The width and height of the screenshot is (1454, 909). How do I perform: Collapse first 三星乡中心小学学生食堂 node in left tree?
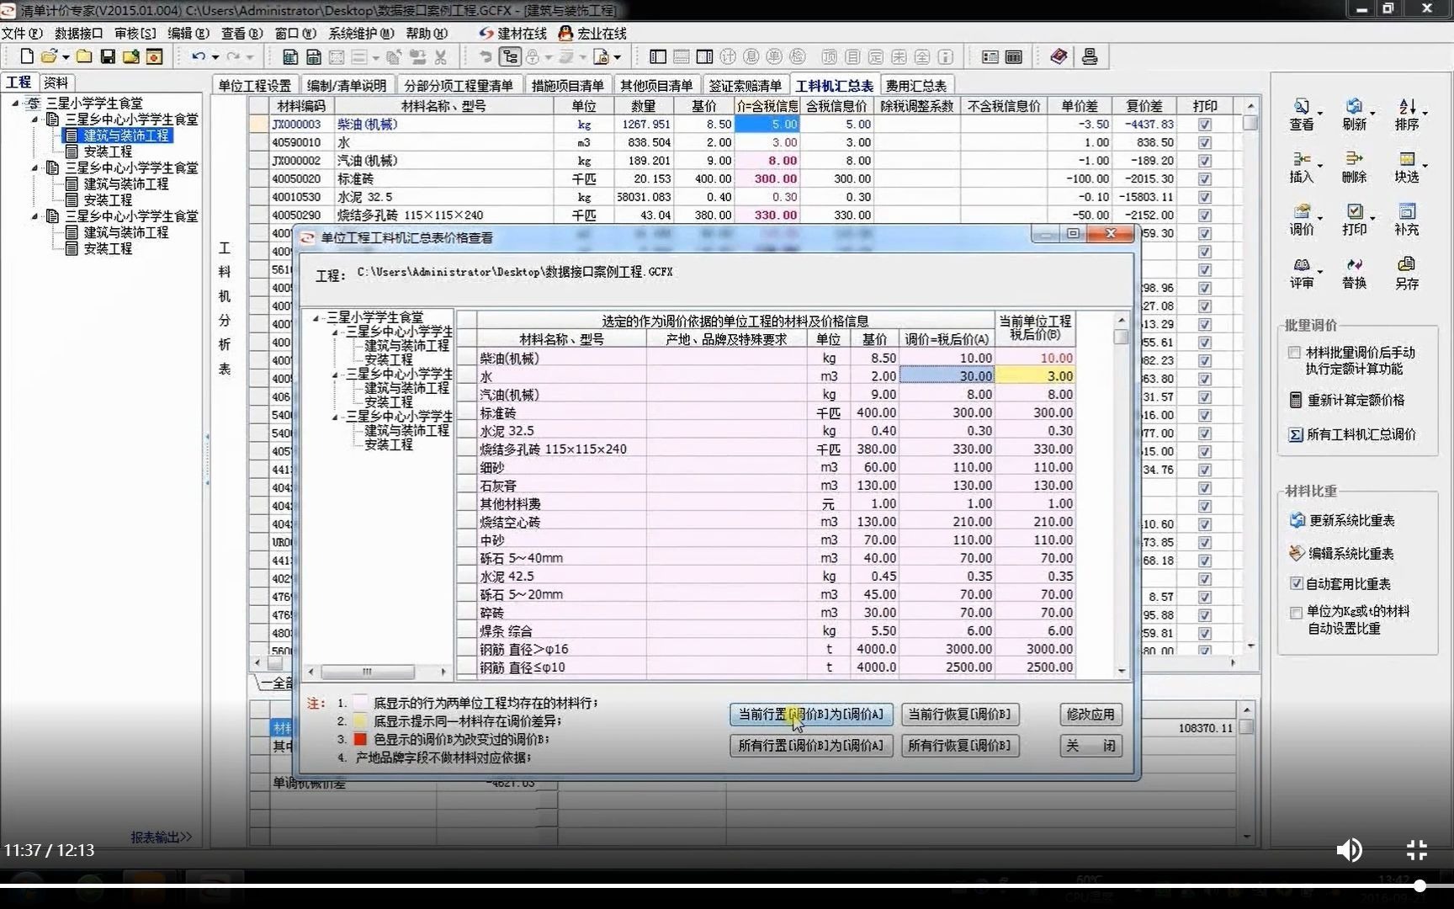pyautogui.click(x=35, y=120)
